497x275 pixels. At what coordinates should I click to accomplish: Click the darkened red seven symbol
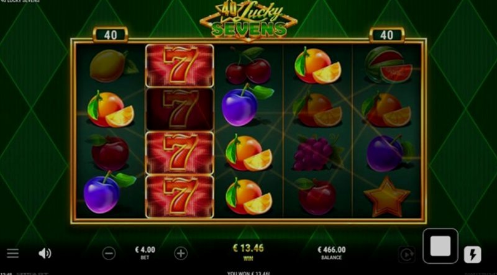coord(180,109)
